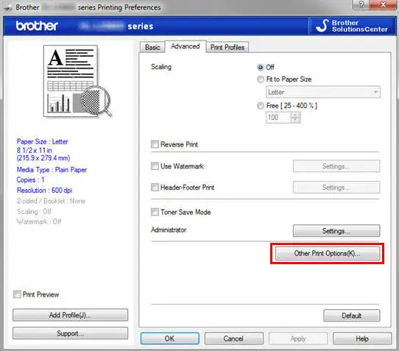Viewport: 399px width, 351px height.
Task: Enable Toner Save Mode
Action: pyautogui.click(x=155, y=212)
